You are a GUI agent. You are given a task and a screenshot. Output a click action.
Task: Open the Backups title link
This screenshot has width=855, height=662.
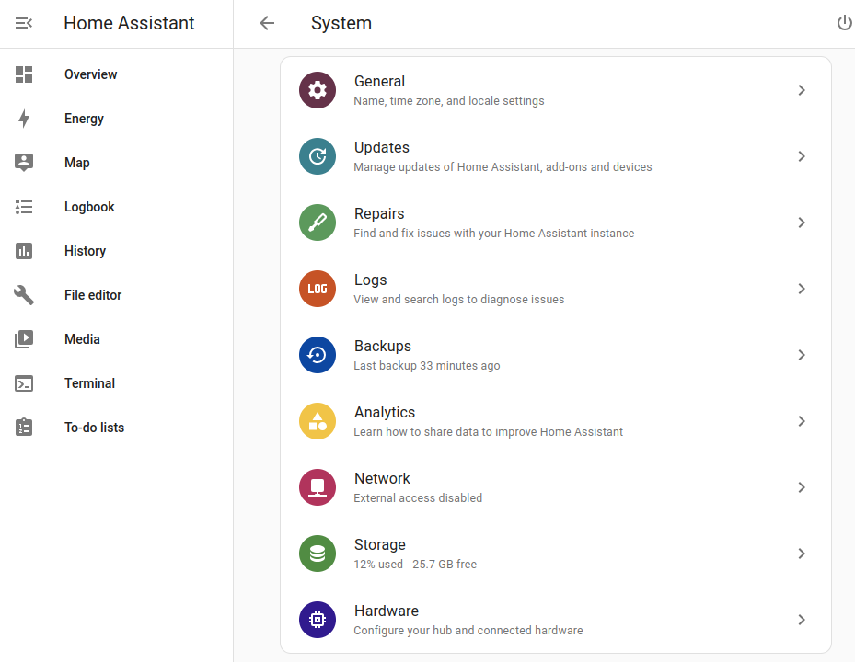(x=383, y=346)
